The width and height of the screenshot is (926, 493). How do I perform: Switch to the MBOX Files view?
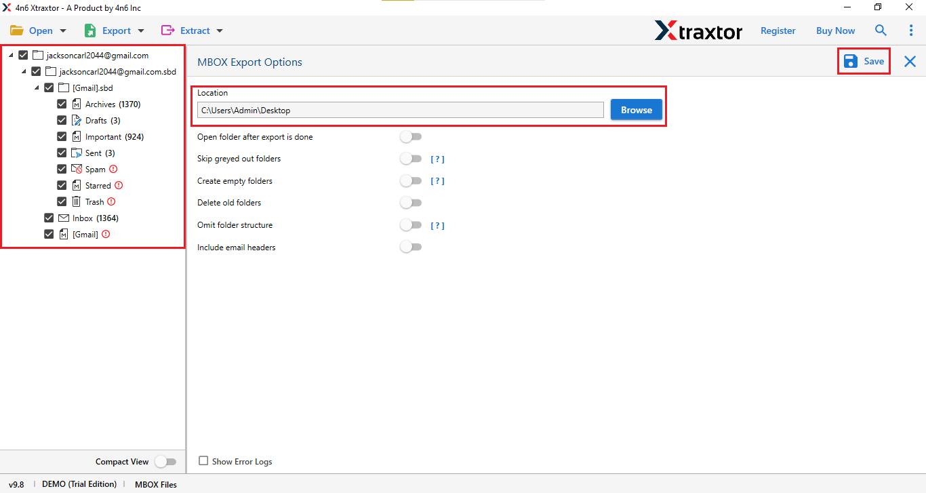155,484
